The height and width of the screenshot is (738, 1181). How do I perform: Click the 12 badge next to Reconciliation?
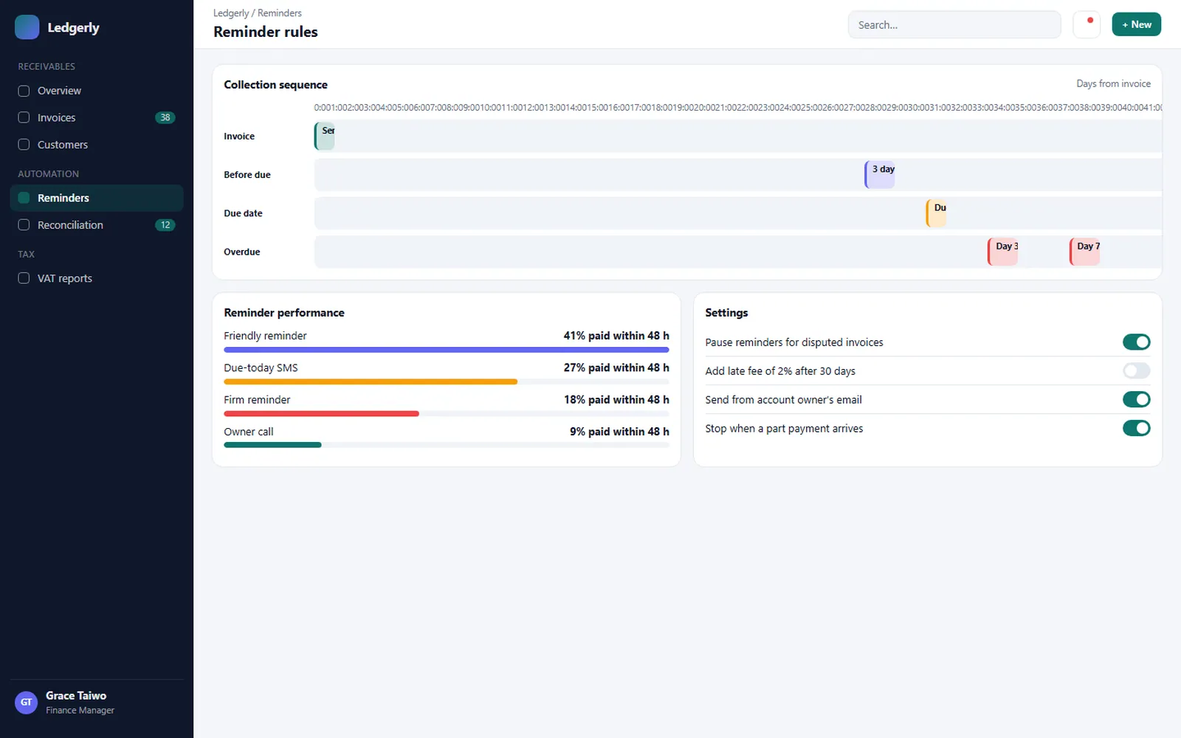(x=165, y=225)
